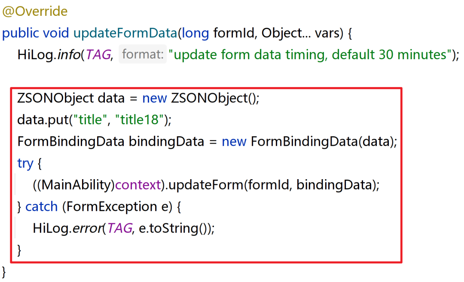
Task: Click the updateFormData method name
Action: [125, 33]
